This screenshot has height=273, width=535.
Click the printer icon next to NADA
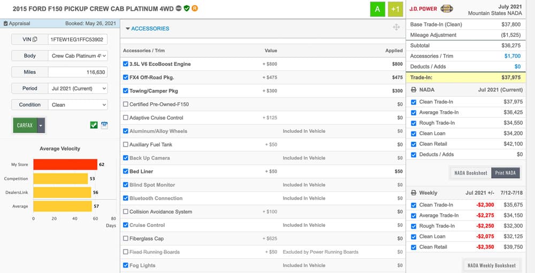tap(414, 90)
